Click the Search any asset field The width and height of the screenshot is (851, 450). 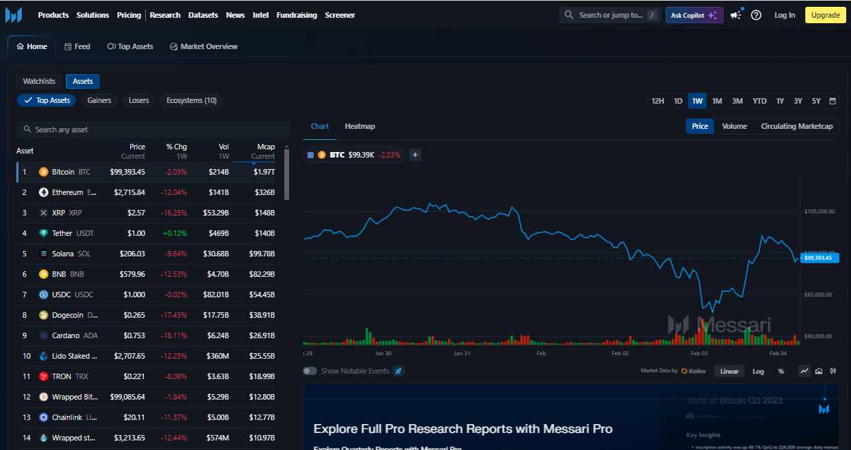point(153,130)
